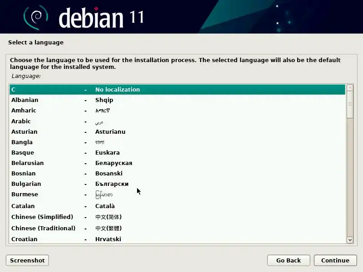363x272 pixels.
Task: Select Bosnian - Bosanski
Action: click(177, 173)
